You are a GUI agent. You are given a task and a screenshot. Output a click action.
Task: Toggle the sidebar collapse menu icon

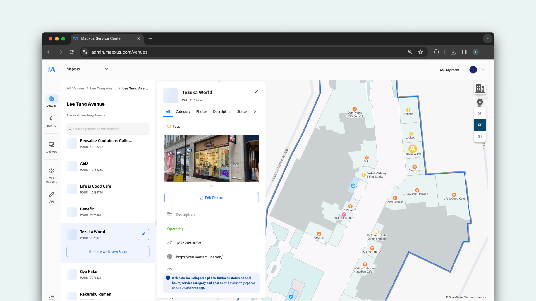click(51, 297)
